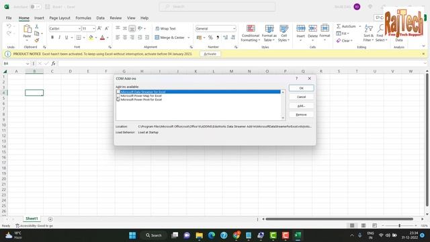
Task: Open the font name dropdown
Action: click(x=79, y=28)
